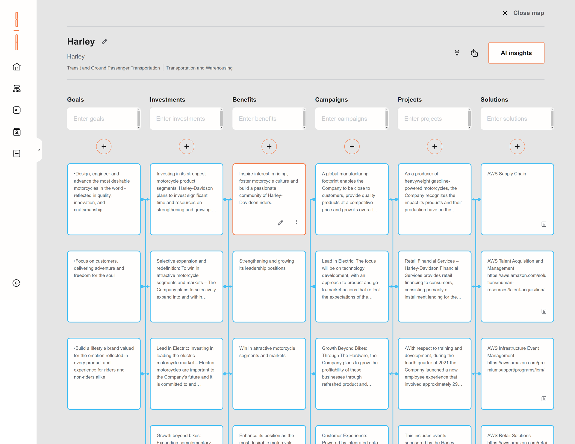The image size is (575, 444).
Task: Click the Enter goals field scrollbar
Action: point(139,119)
